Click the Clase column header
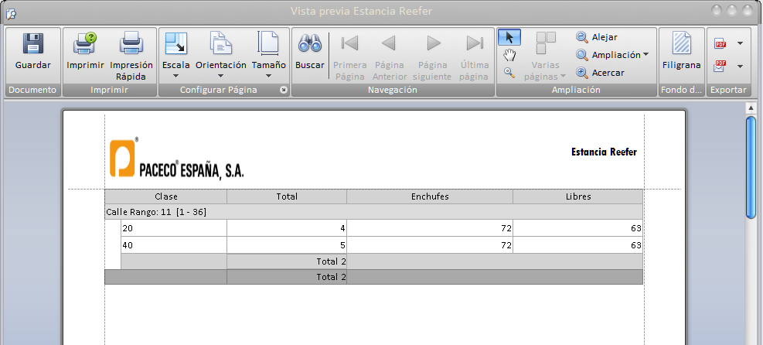 (166, 196)
